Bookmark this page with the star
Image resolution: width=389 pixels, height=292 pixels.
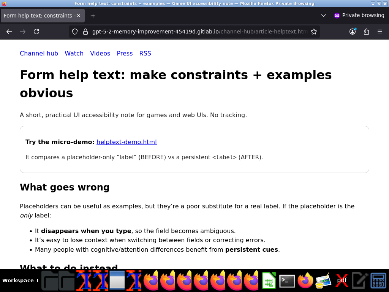[x=314, y=32]
